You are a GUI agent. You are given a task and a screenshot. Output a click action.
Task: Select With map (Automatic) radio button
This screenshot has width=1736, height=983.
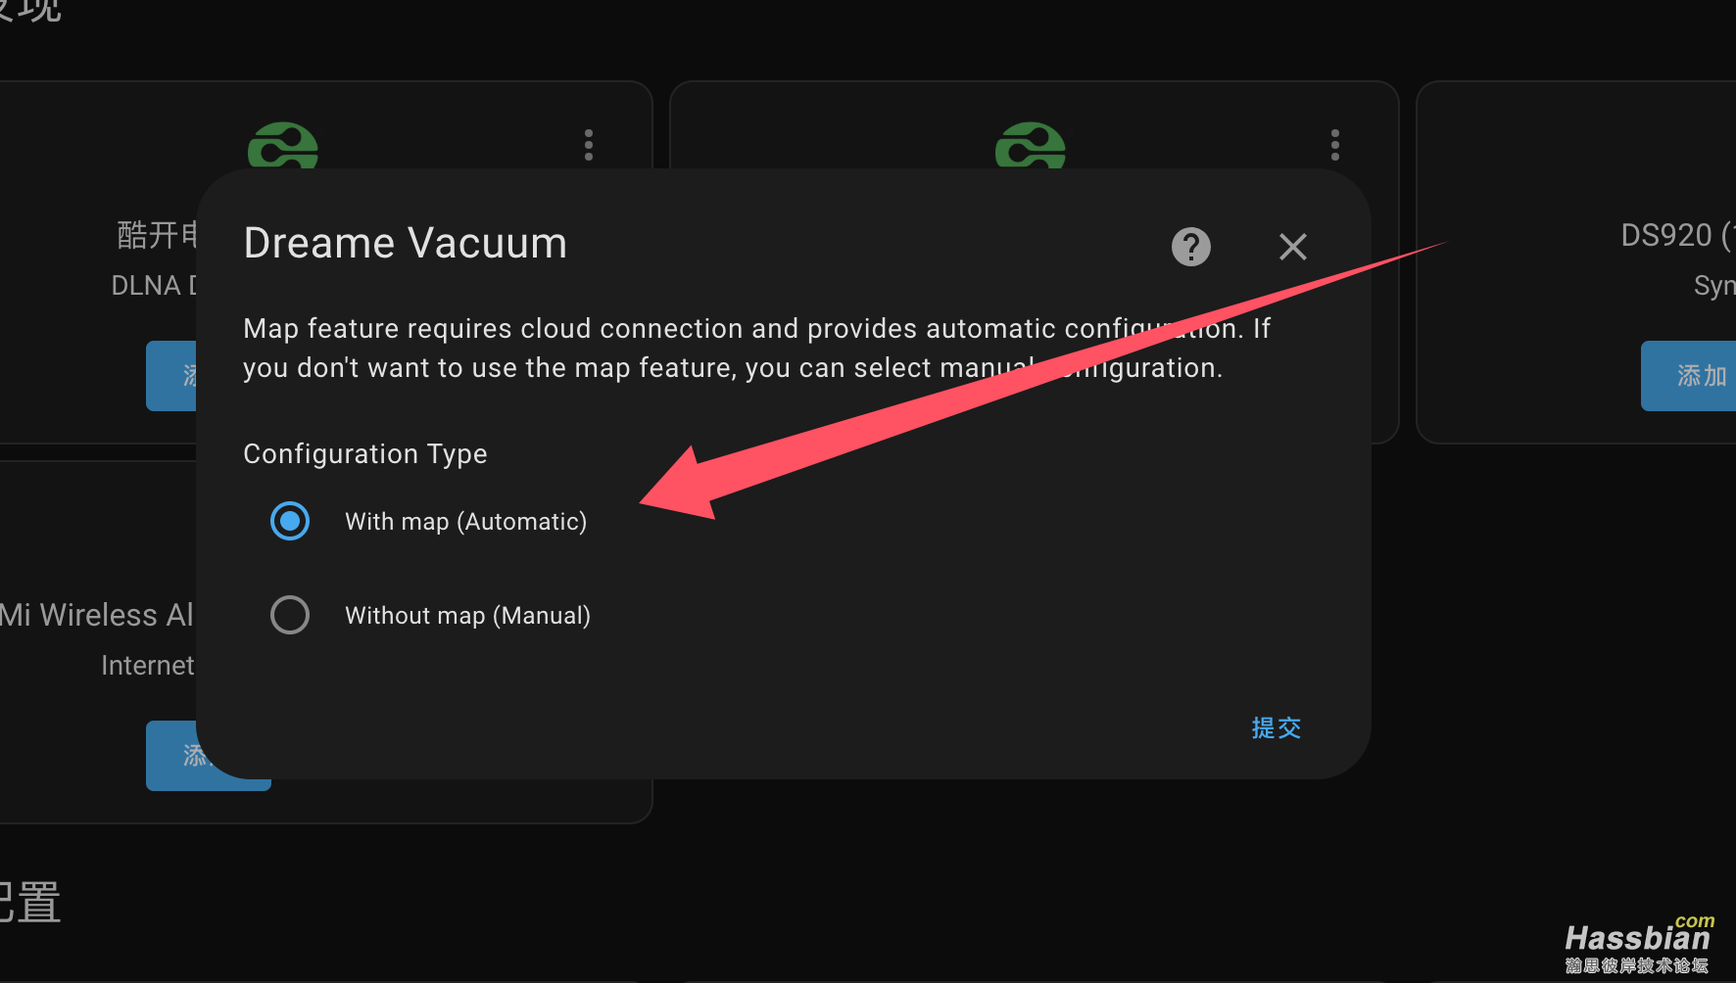[290, 521]
